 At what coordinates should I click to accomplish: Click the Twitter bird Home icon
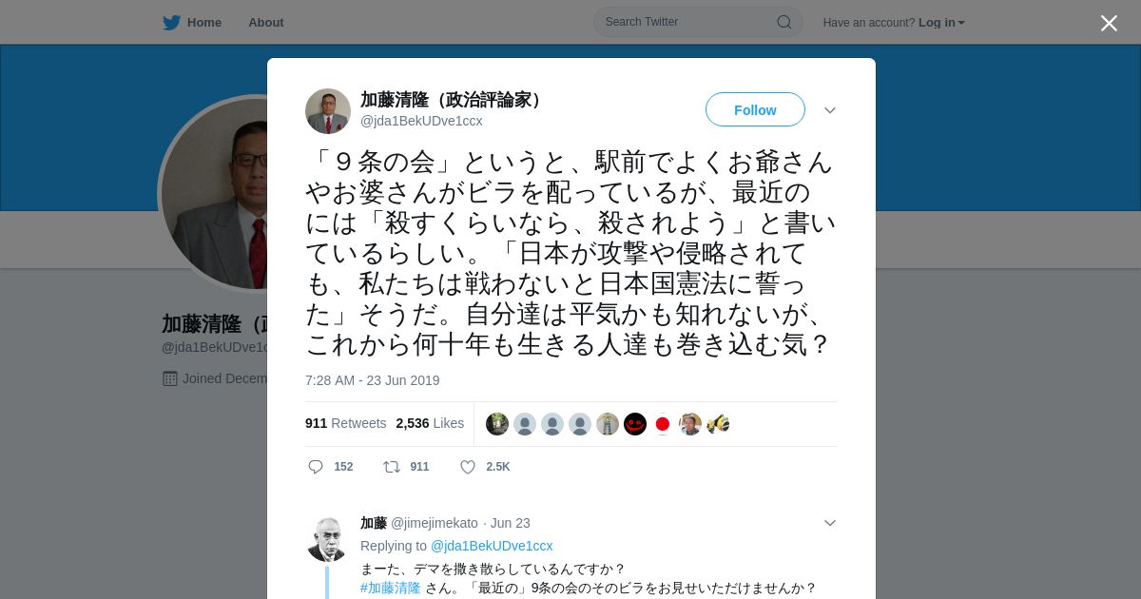coord(171,23)
